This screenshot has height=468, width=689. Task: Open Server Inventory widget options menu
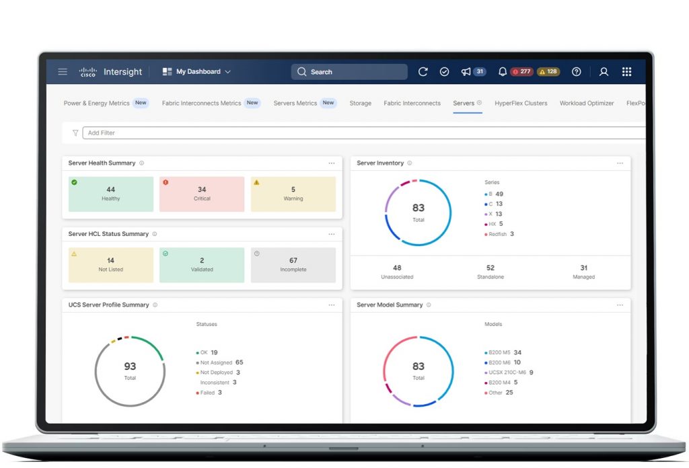[x=620, y=163]
